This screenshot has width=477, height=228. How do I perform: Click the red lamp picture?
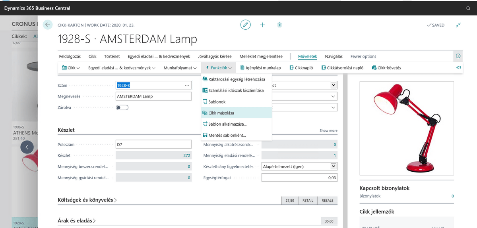point(407,128)
